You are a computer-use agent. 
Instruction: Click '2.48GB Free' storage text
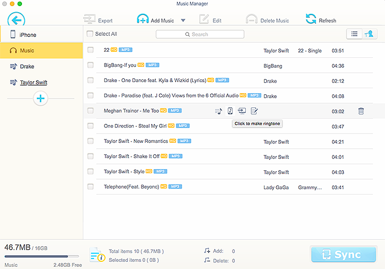click(x=68, y=265)
